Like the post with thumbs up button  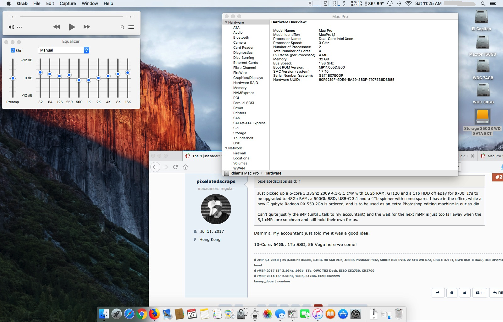click(x=465, y=293)
